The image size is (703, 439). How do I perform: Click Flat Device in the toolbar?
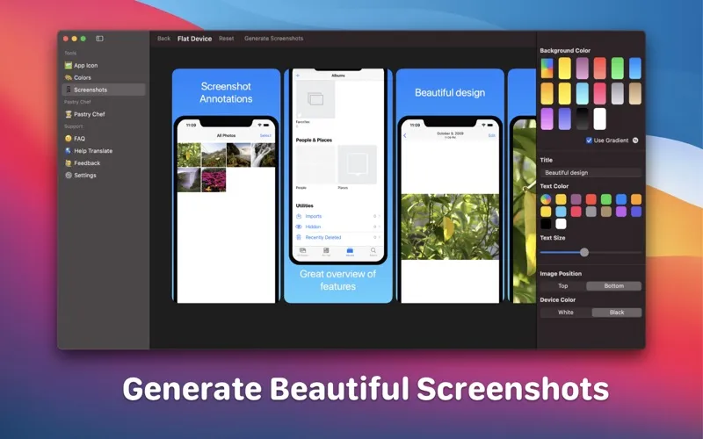(194, 39)
